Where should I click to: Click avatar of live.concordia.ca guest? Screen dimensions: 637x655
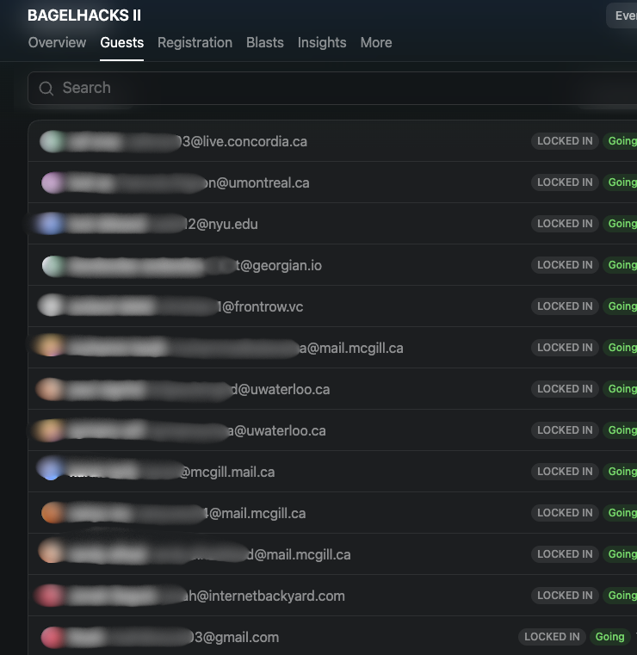click(x=53, y=141)
